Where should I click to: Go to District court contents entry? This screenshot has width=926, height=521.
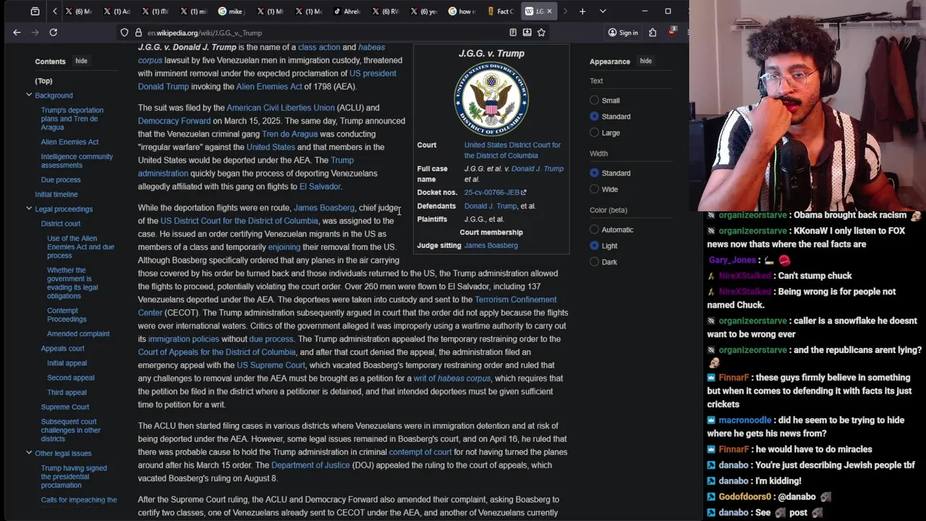(61, 224)
